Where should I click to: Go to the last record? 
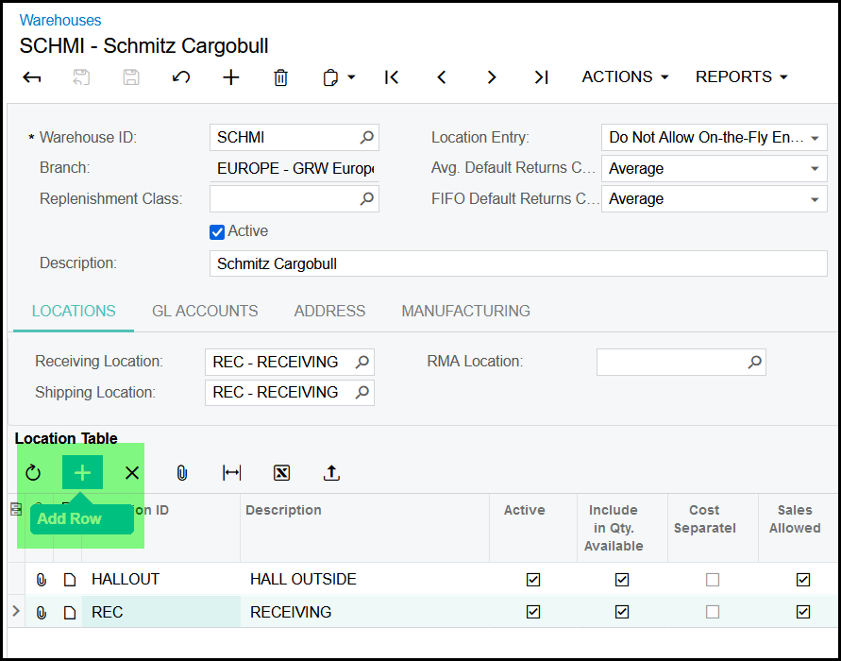541,77
